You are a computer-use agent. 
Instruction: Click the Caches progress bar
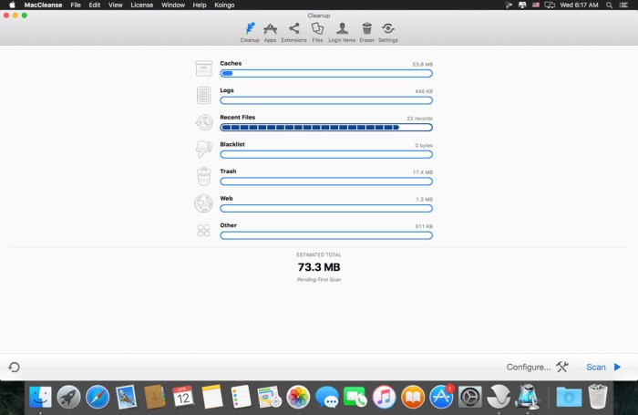(326, 73)
